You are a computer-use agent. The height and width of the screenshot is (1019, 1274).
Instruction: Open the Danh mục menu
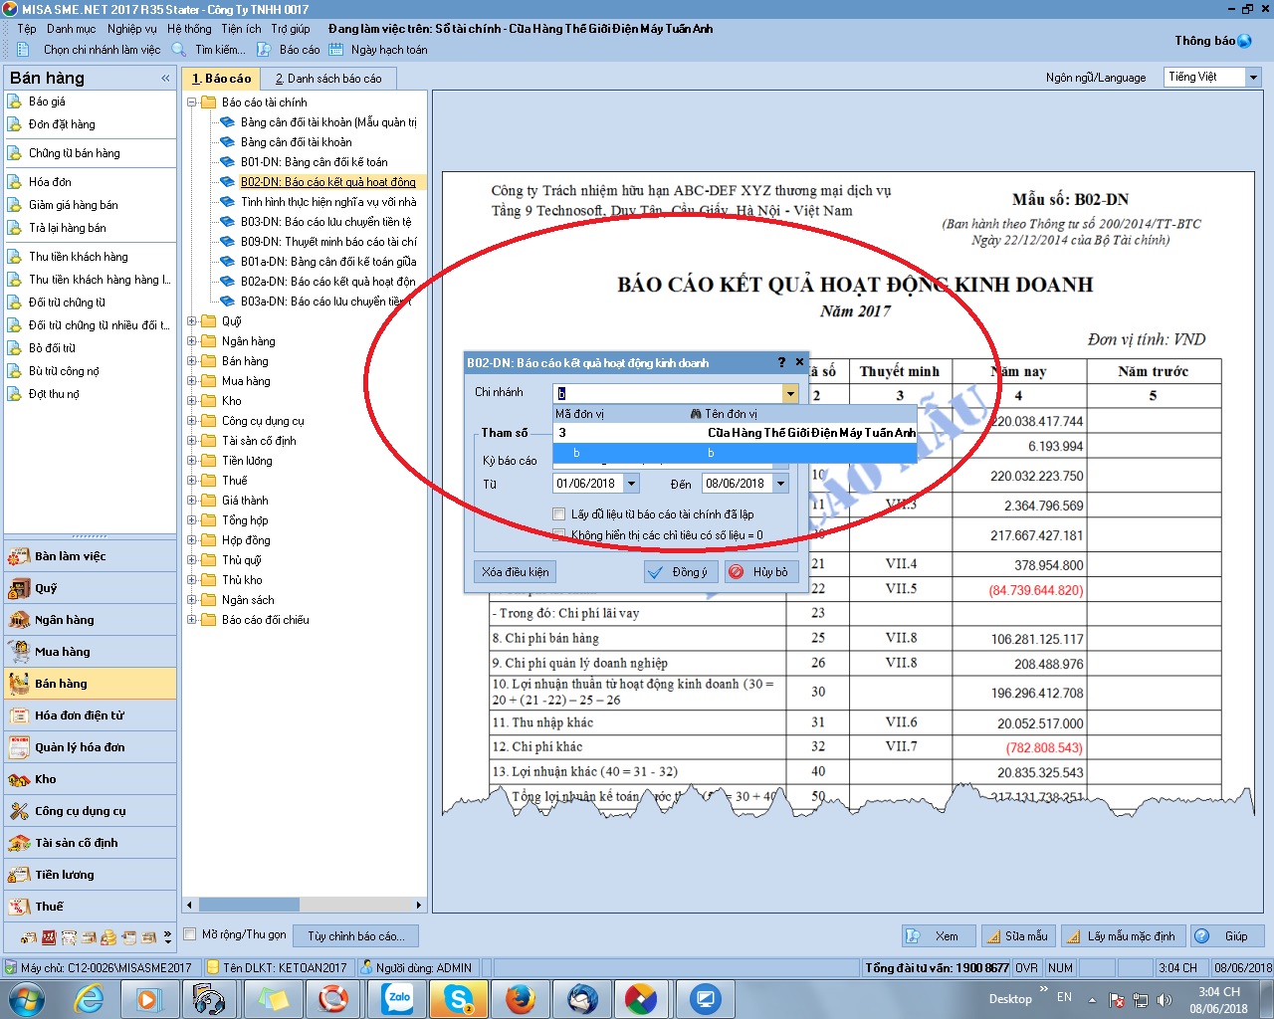[72, 29]
